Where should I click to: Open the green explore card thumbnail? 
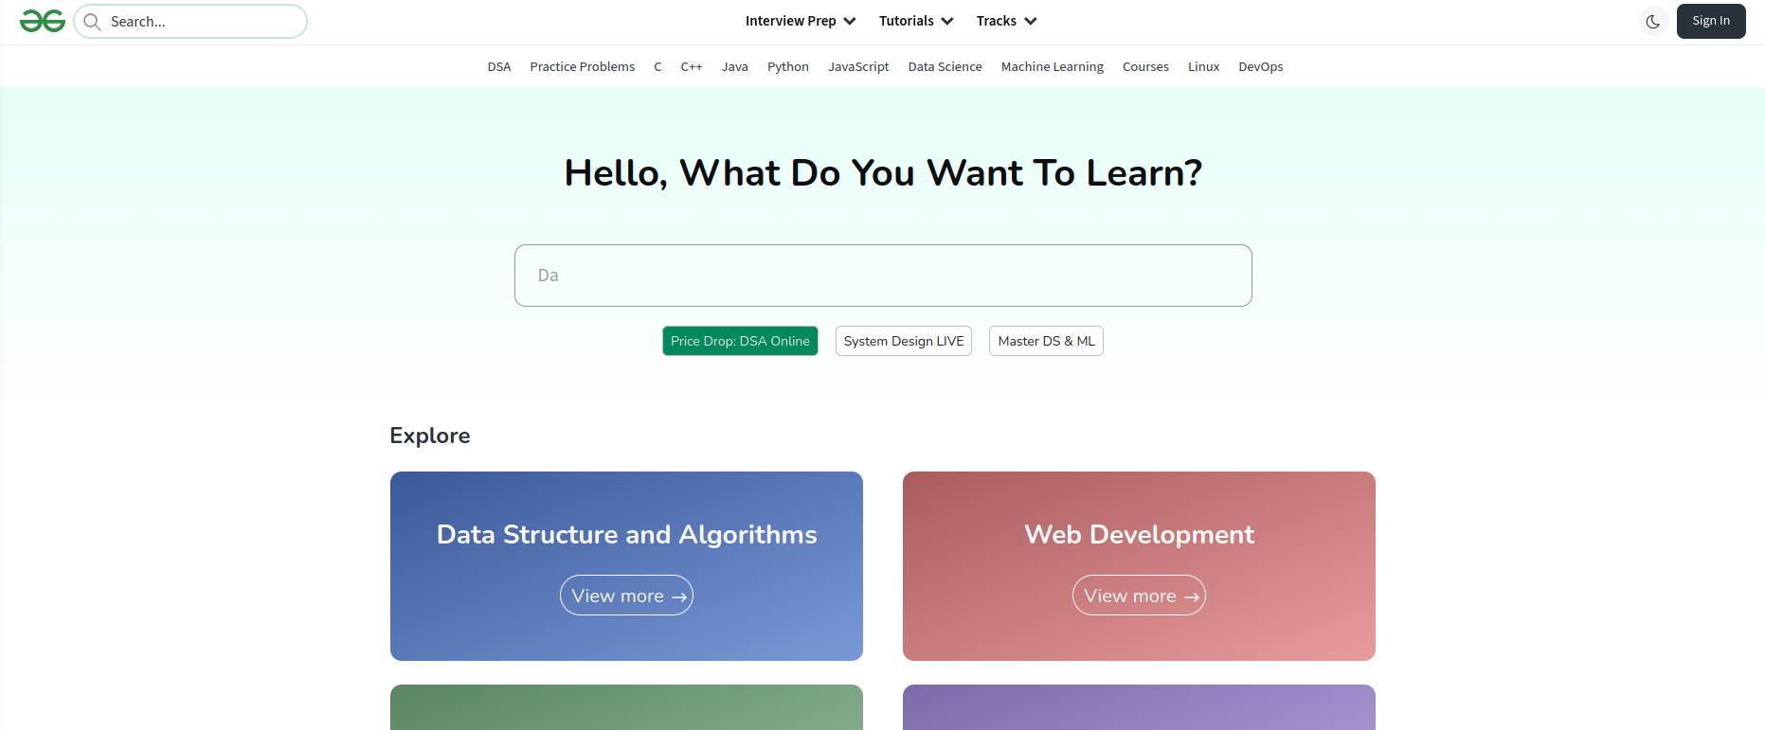626,706
